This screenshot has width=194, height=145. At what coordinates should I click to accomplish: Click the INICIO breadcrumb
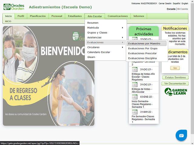pyautogui.click(x=8, y=21)
